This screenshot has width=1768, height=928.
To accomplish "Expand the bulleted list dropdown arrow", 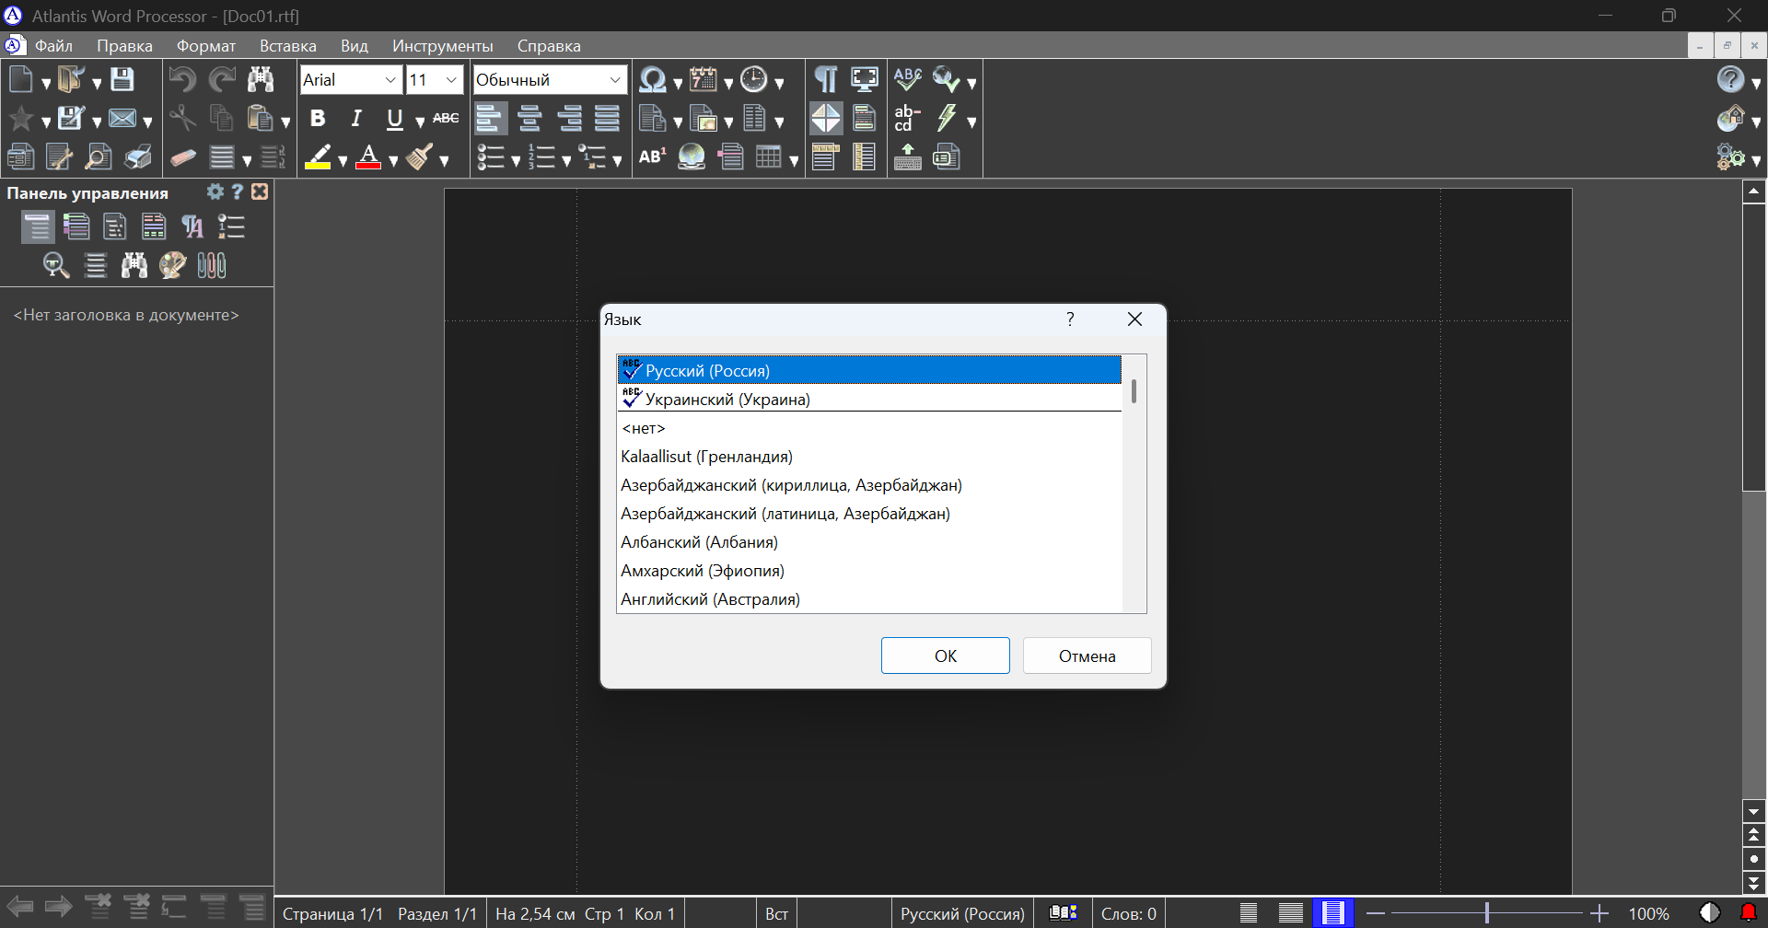I will pos(516,161).
